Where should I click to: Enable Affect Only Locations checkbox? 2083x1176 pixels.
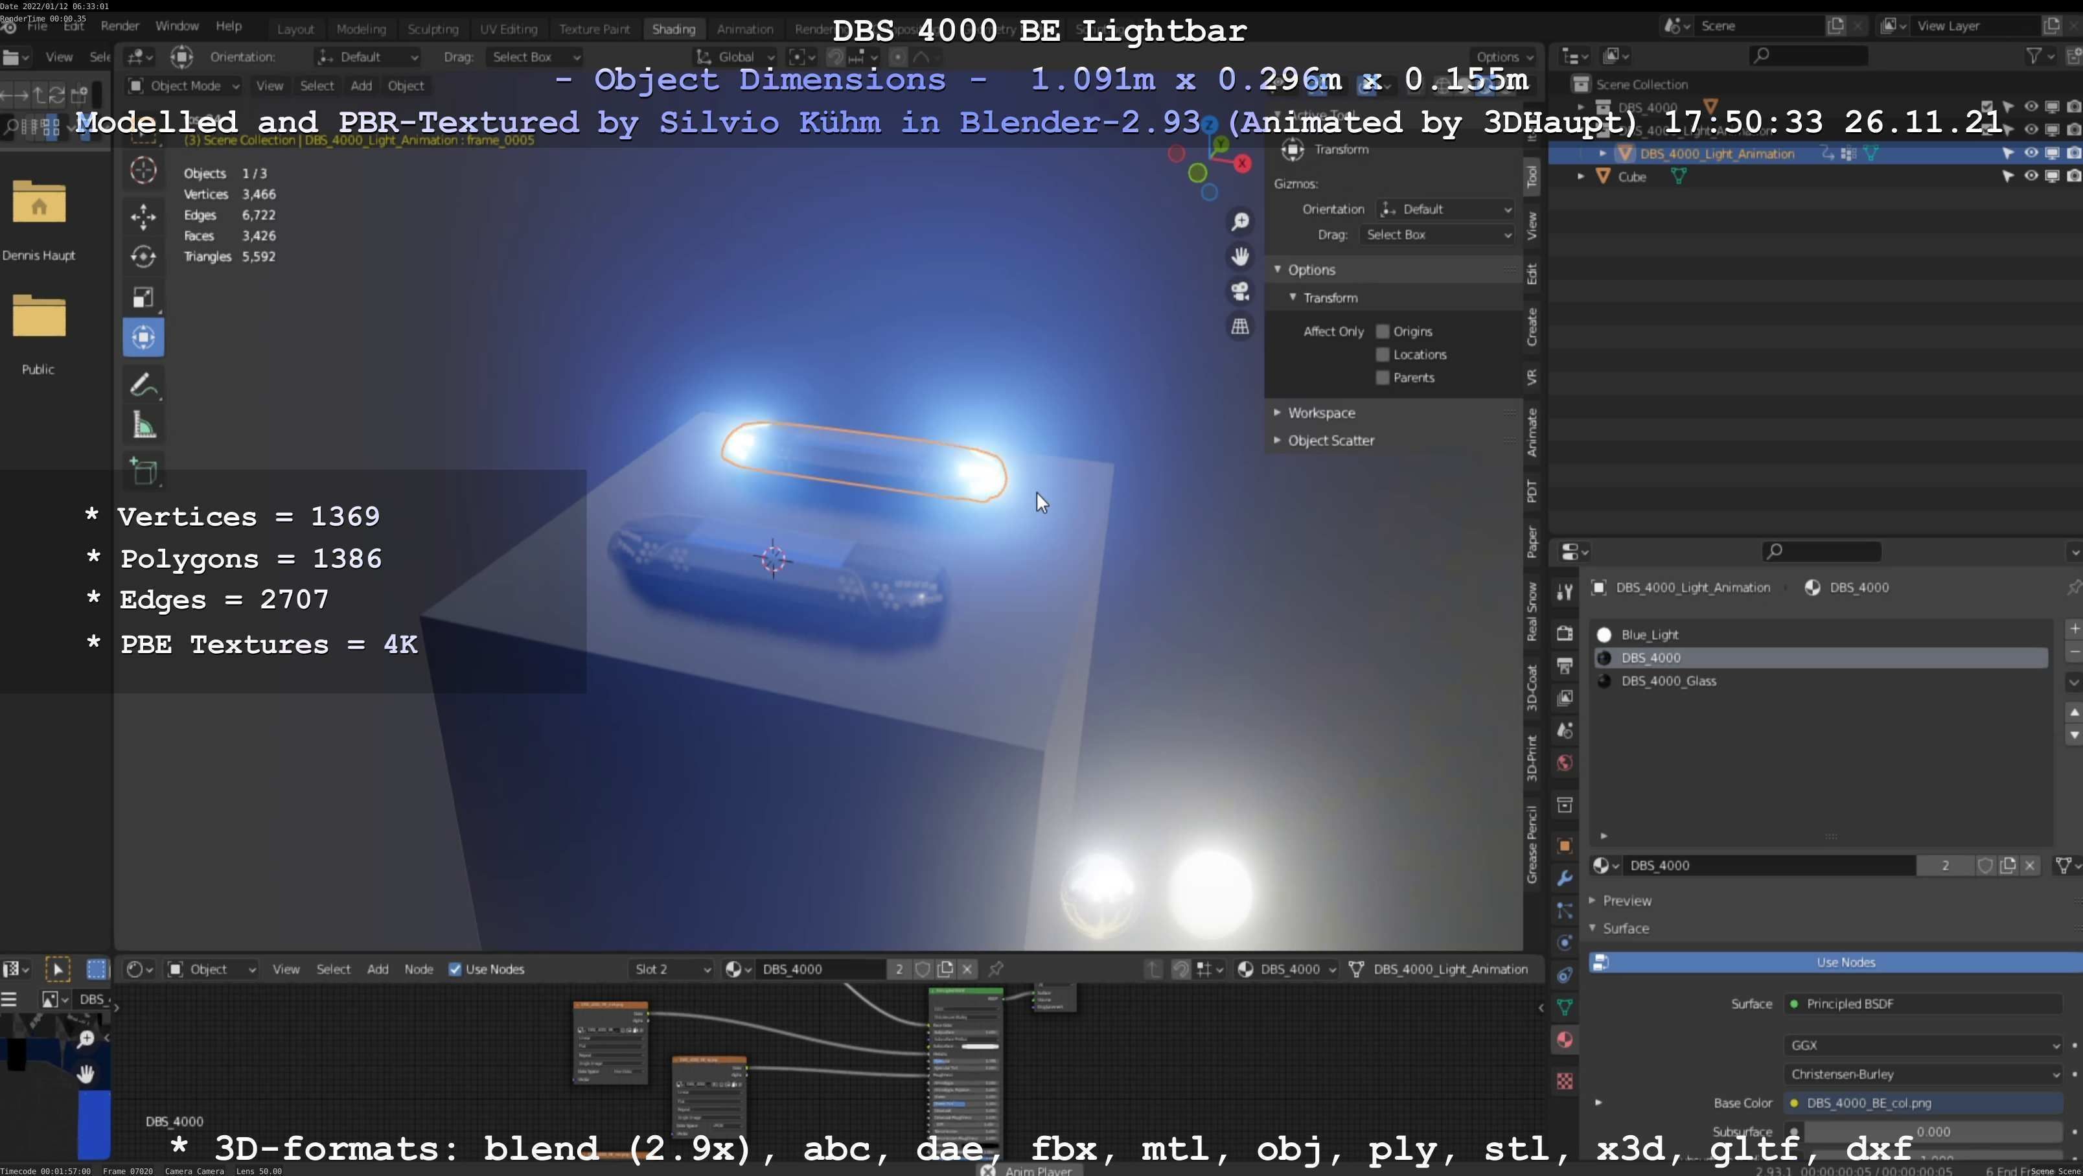point(1383,354)
